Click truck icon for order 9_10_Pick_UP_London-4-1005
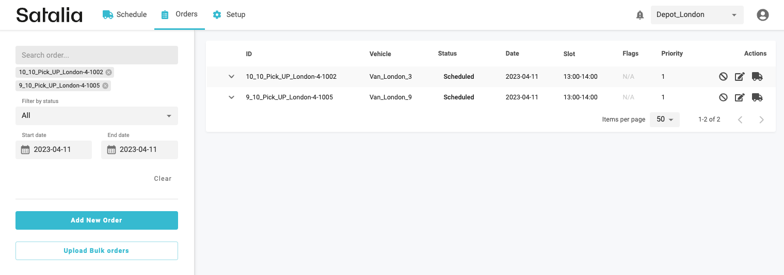Image resolution: width=784 pixels, height=275 pixels. tap(757, 97)
